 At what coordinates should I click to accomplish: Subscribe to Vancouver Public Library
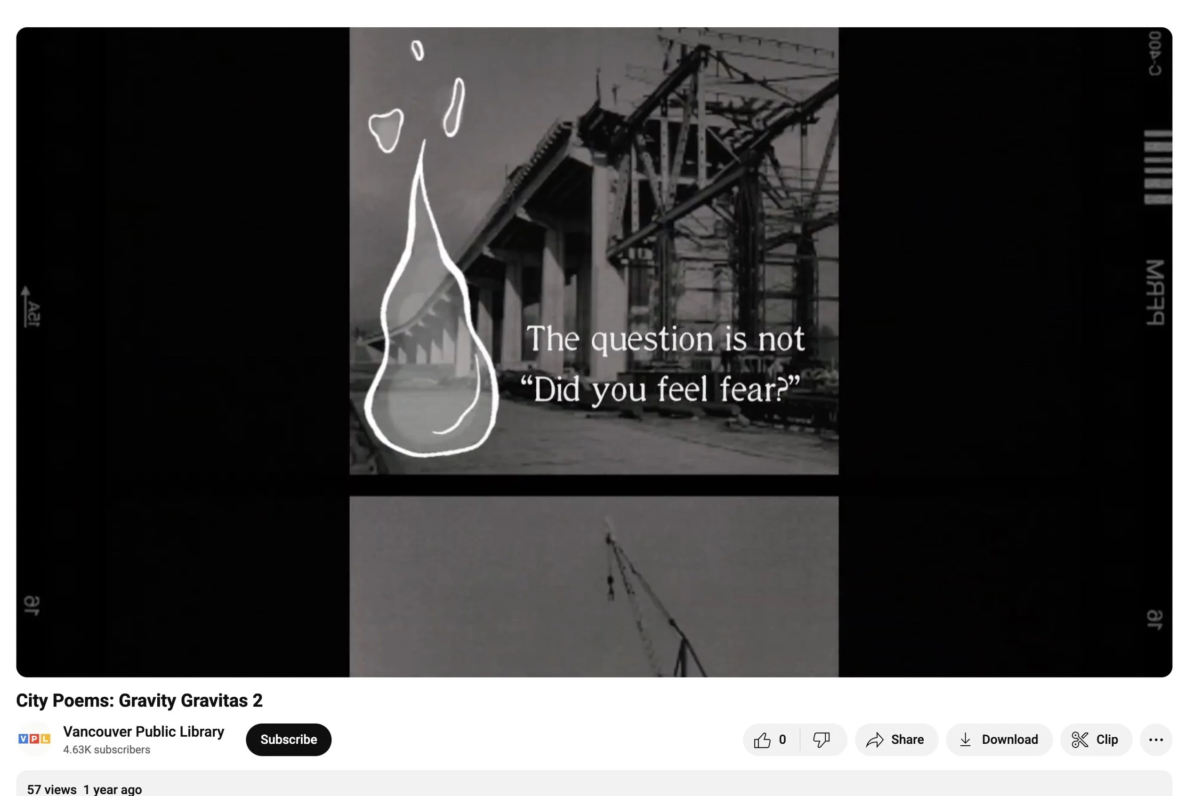tap(289, 740)
